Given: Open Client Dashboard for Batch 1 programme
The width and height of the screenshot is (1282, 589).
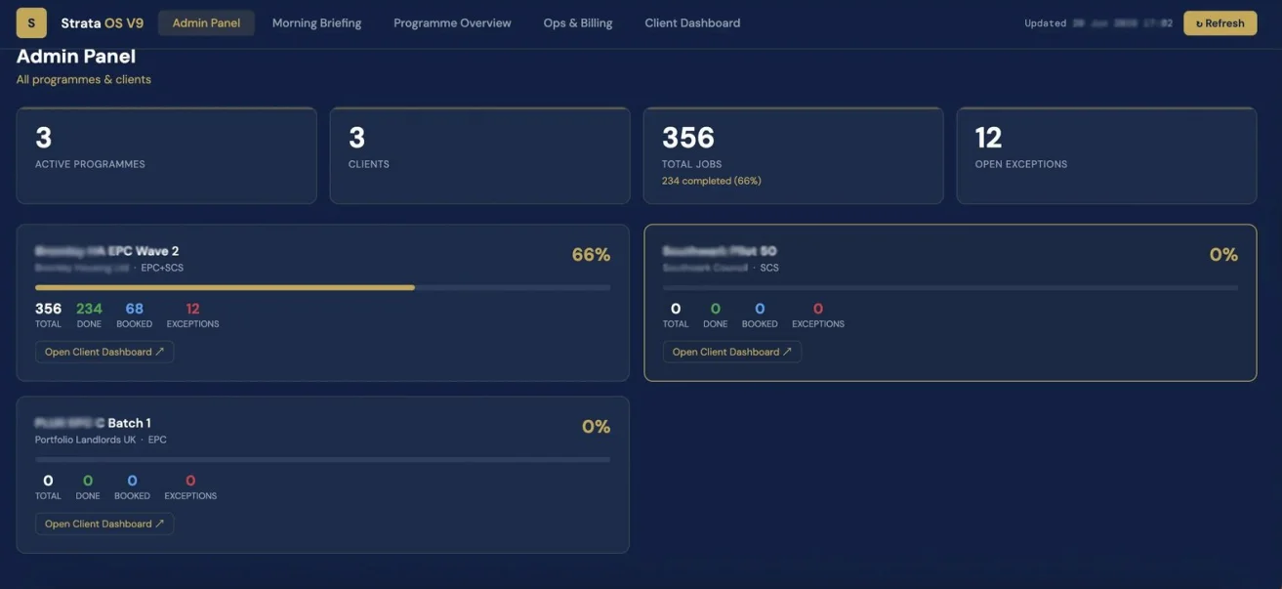Looking at the screenshot, I should (104, 524).
